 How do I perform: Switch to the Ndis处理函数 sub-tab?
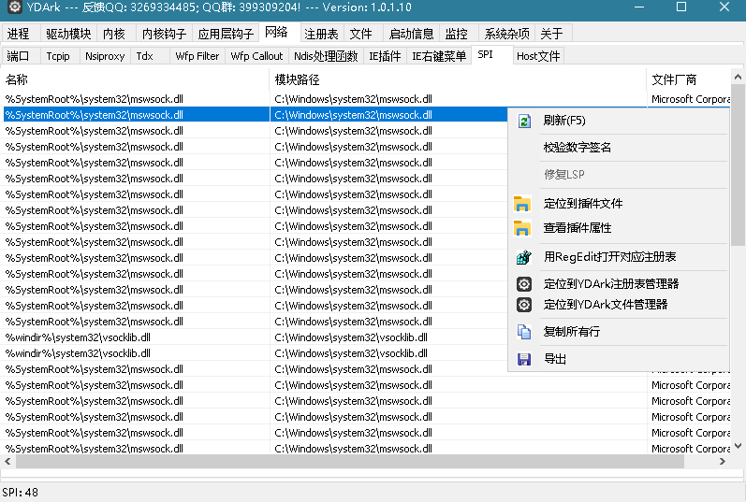pos(326,56)
